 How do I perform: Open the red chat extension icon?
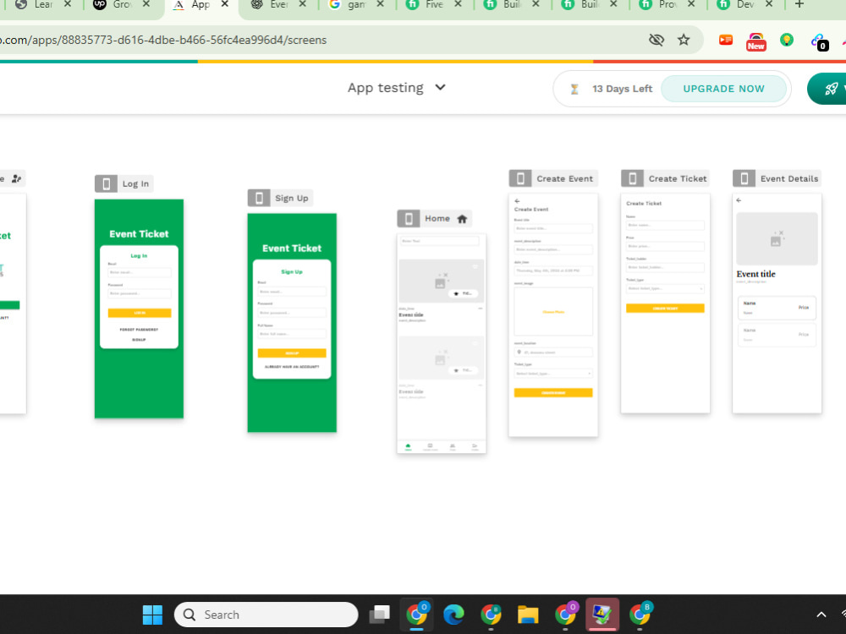pyautogui.click(x=726, y=40)
